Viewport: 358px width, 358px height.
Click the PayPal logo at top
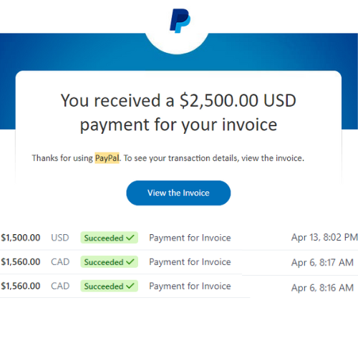(x=180, y=21)
